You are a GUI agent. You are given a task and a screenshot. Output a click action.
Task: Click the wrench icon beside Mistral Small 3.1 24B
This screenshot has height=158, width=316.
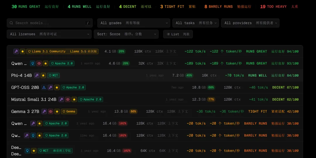pyautogui.click(x=61, y=99)
